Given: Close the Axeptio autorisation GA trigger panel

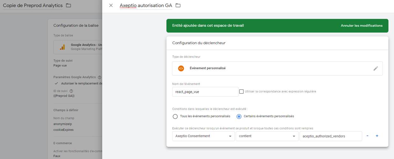Looking at the screenshot, I should (x=111, y=5).
